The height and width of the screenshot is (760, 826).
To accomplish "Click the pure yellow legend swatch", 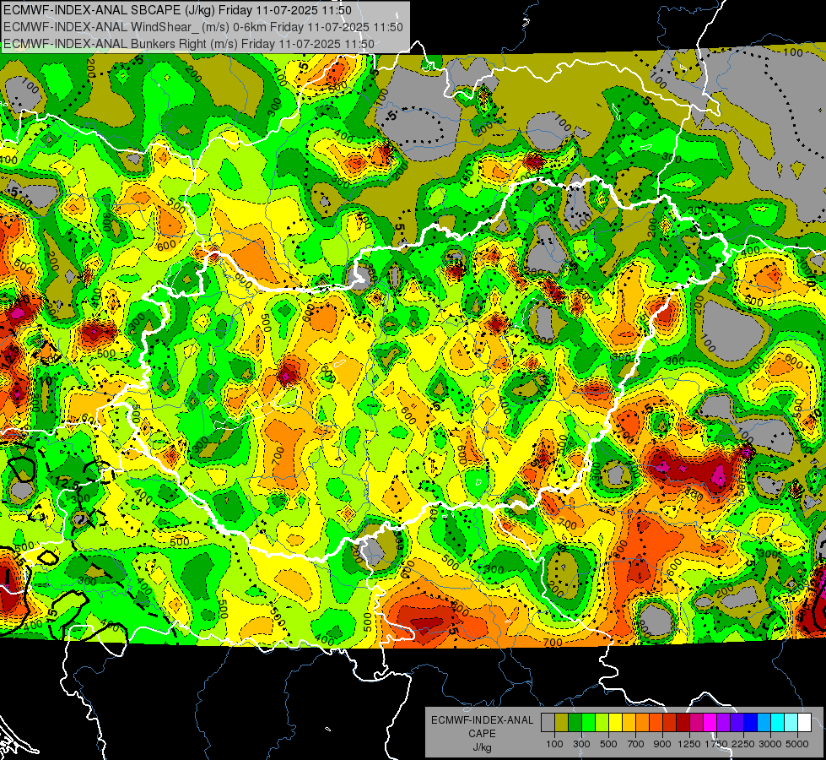I will click(x=615, y=722).
